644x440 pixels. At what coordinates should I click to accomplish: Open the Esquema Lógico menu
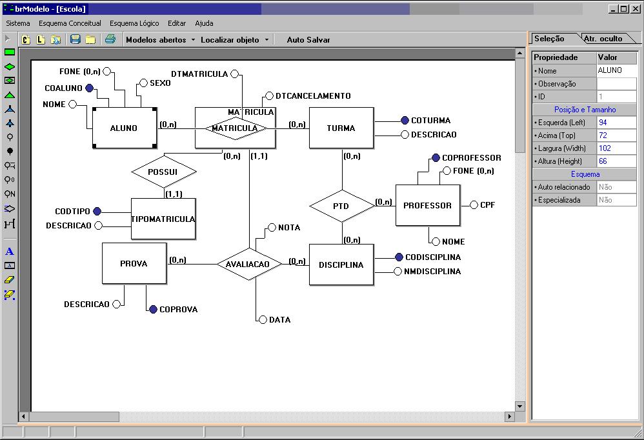click(x=134, y=23)
